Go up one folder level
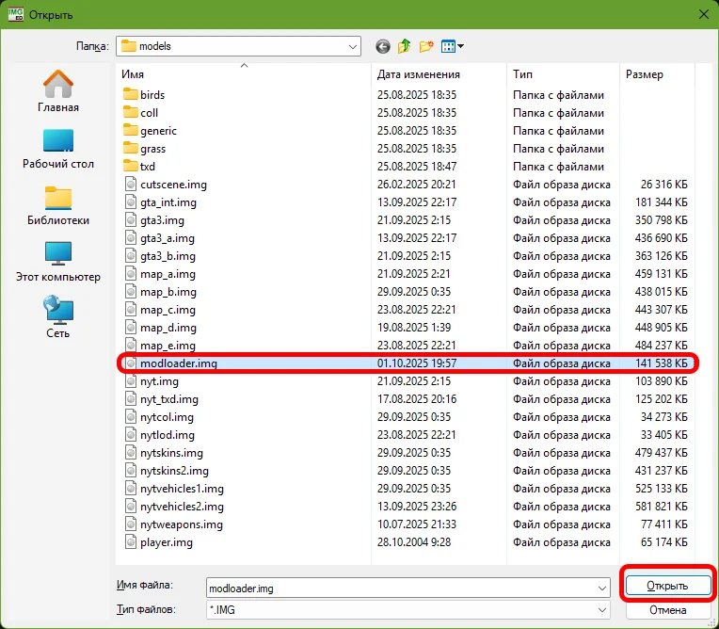Screen dimensions: 719x629 [405, 46]
